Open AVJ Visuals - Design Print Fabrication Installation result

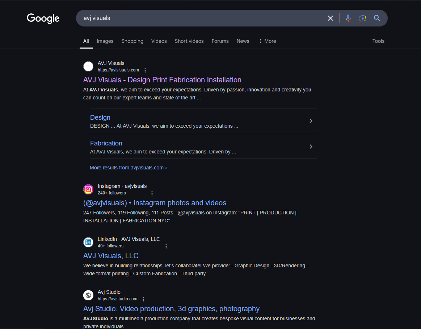coord(162,80)
